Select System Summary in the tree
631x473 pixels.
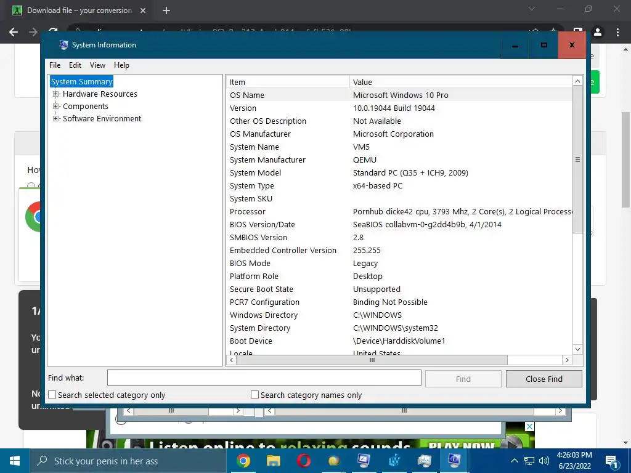82,82
